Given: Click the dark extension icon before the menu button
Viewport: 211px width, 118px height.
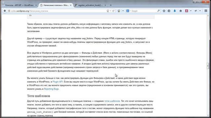Looking at the screenshot, I should 196,11.
